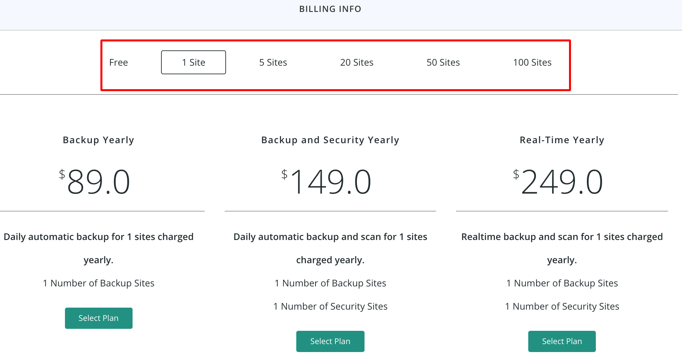Screen dimensions: 682x358
Task: Switch to the Free plan tab
Action: pos(118,62)
